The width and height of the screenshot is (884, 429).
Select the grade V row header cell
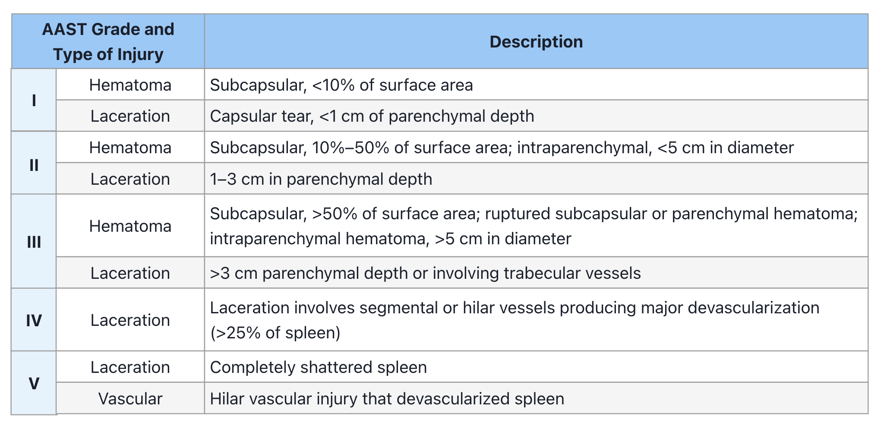pos(34,383)
